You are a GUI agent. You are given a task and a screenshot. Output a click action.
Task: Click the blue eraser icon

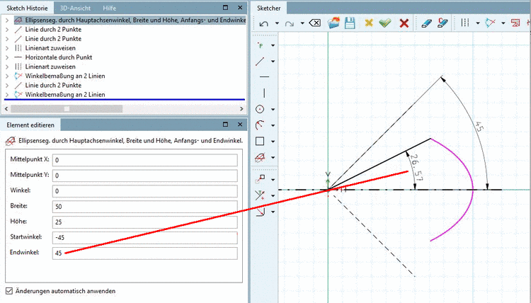pyautogui.click(x=426, y=23)
